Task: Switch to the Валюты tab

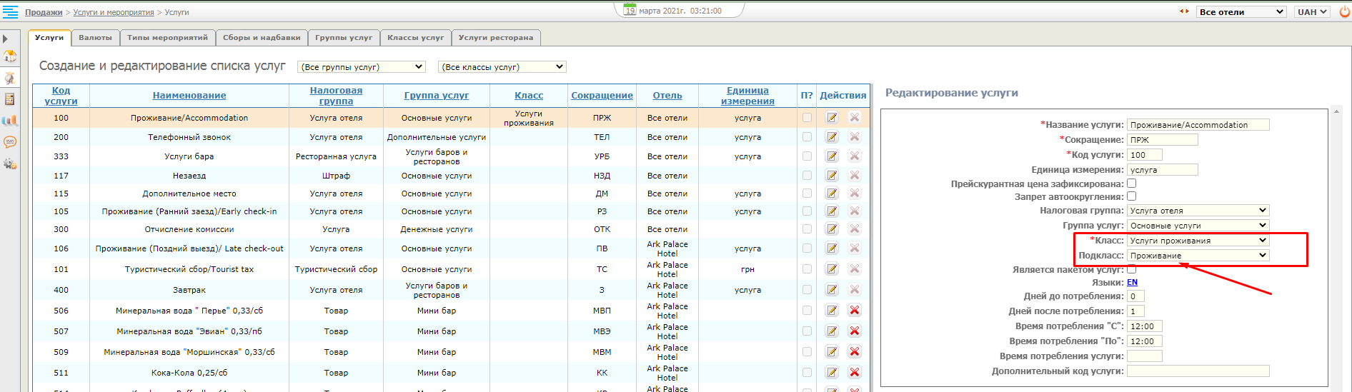Action: (x=95, y=38)
